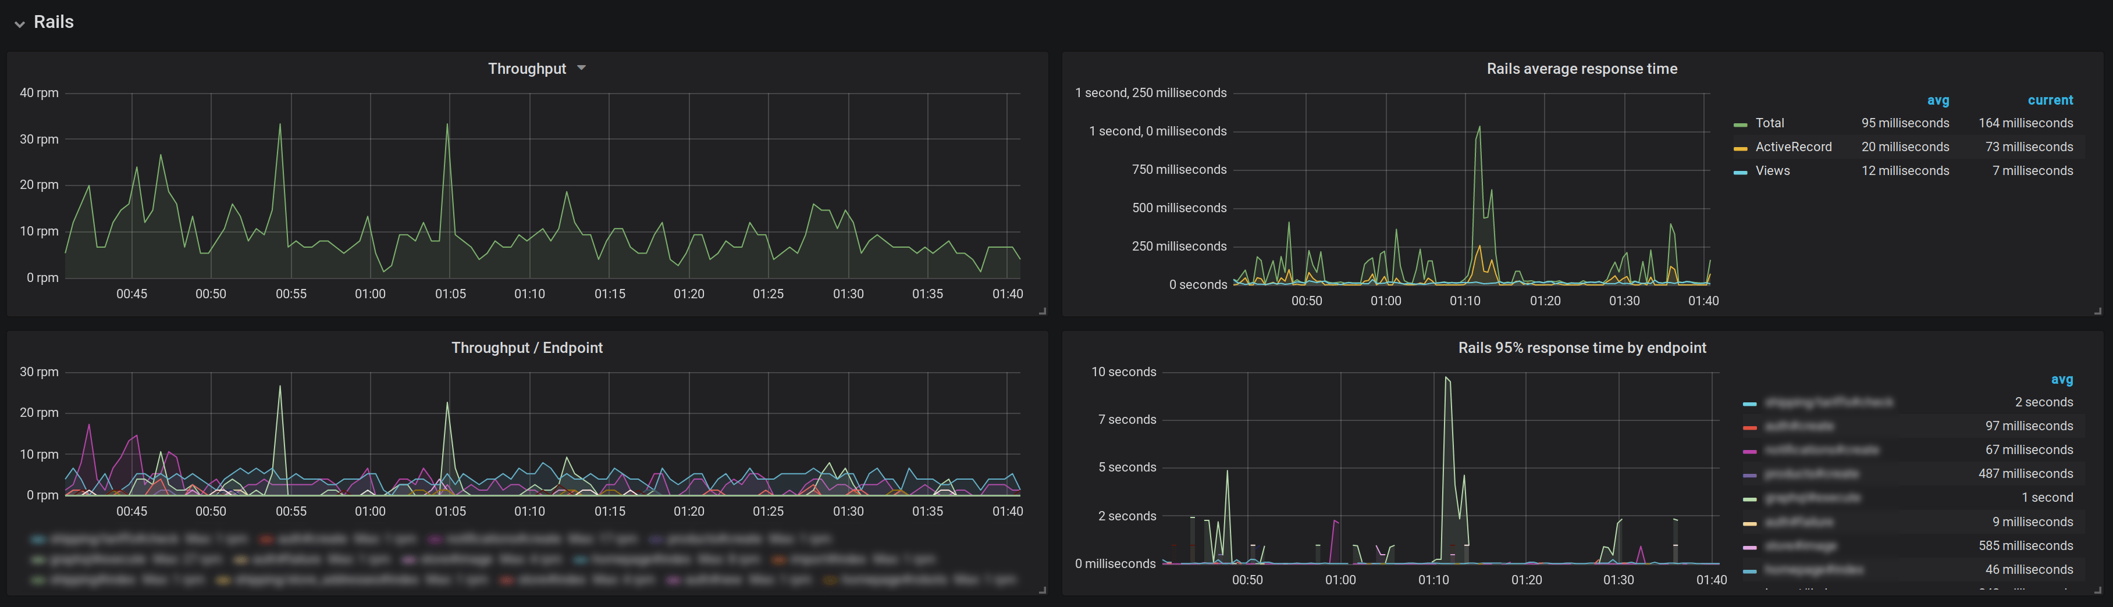
Task: Click the 30 rpm axis label in Throughput / Endpoint
Action: [x=38, y=372]
